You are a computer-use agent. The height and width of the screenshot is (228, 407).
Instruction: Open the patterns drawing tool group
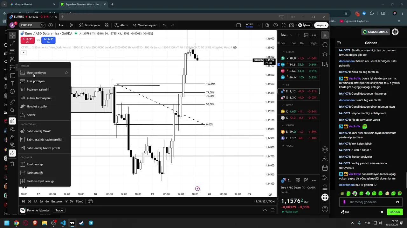pyautogui.click(x=12, y=59)
